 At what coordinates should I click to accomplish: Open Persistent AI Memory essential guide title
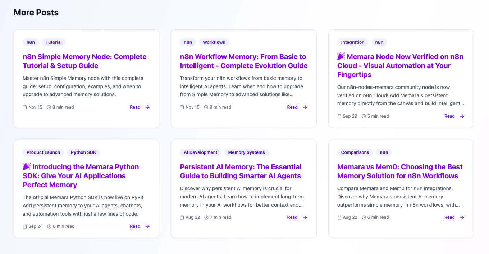pos(241,171)
